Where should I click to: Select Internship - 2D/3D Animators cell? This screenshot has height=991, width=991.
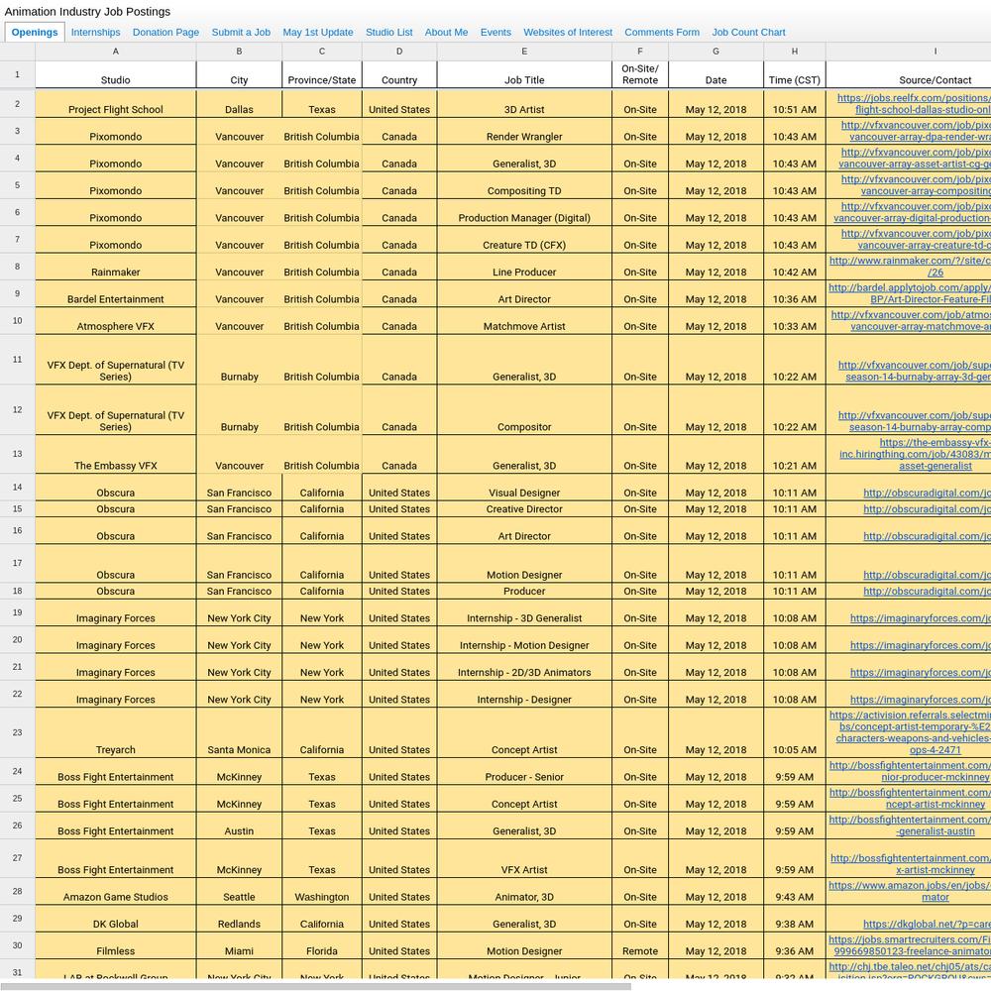click(524, 667)
